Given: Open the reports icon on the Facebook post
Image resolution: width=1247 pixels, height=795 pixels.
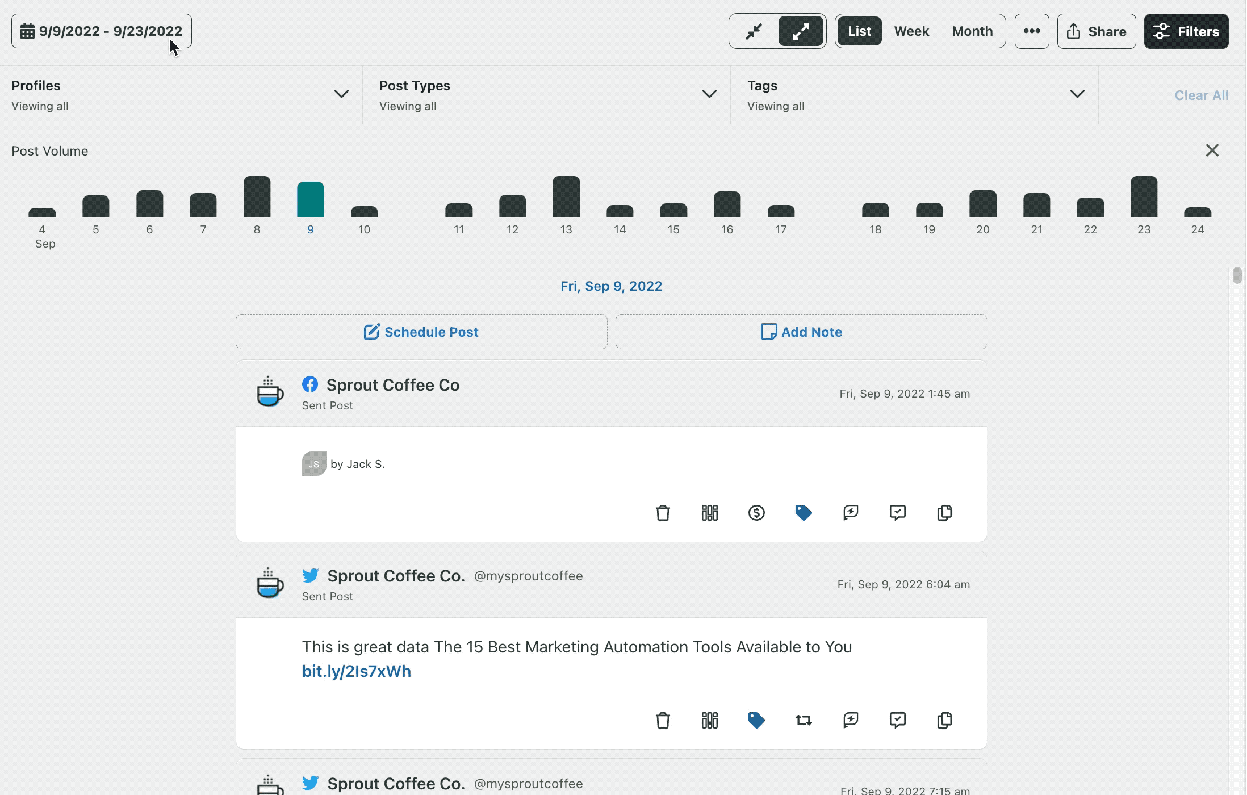Looking at the screenshot, I should tap(710, 513).
